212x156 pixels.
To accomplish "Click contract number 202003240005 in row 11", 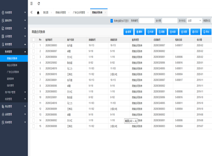I will (159, 103).
